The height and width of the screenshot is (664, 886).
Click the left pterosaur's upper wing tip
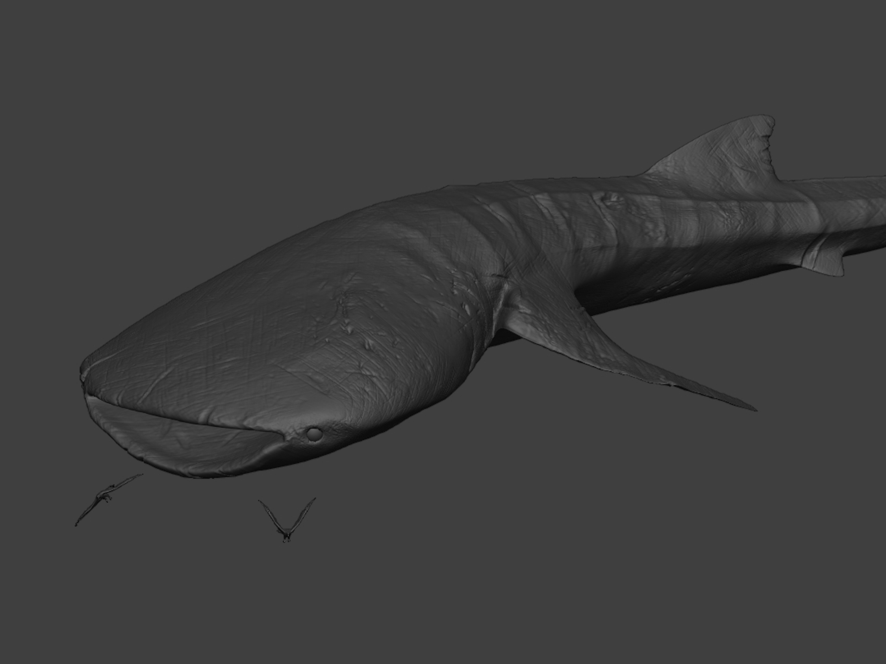tap(139, 475)
